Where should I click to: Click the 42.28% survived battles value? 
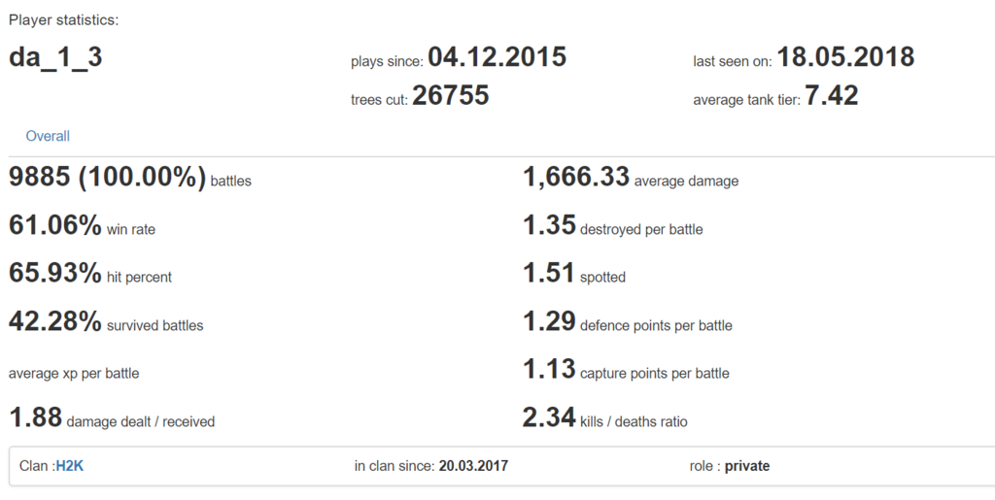pos(55,322)
